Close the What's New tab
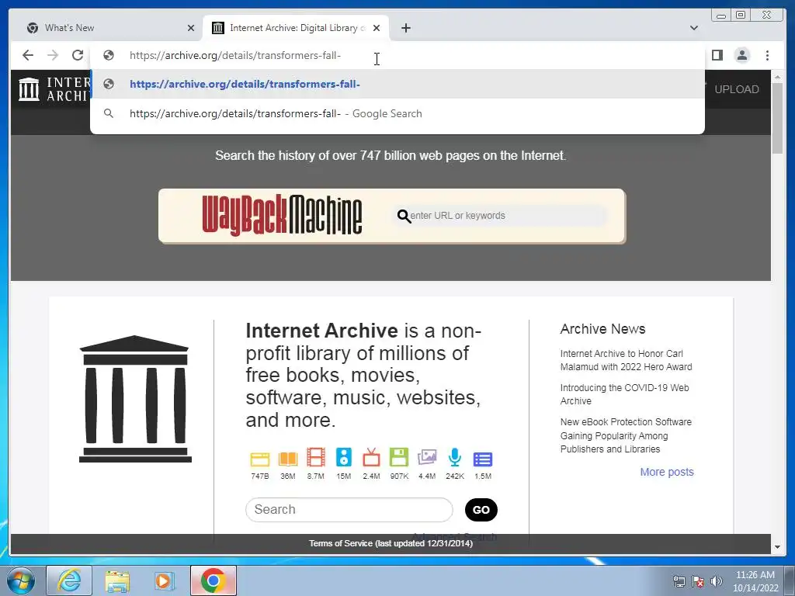Screen dimensions: 795x596 [x=191, y=28]
